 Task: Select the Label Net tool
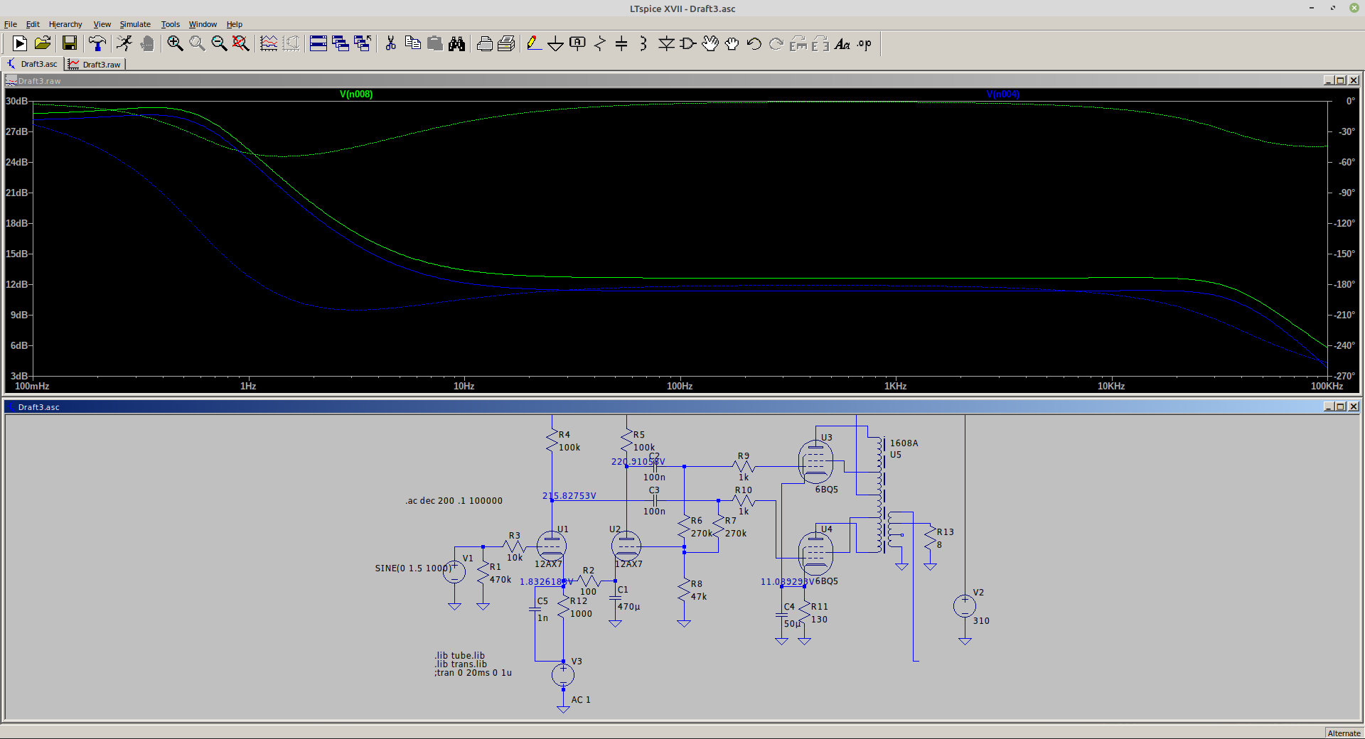pyautogui.click(x=577, y=44)
